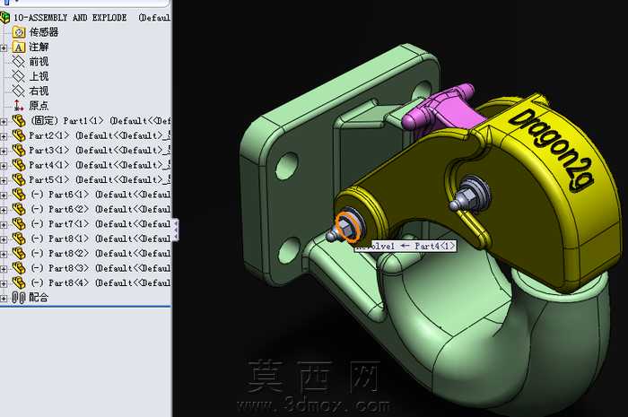Collapse the feature tree panel using its edge handle
Screen dimensions: 628x417
click(176, 230)
